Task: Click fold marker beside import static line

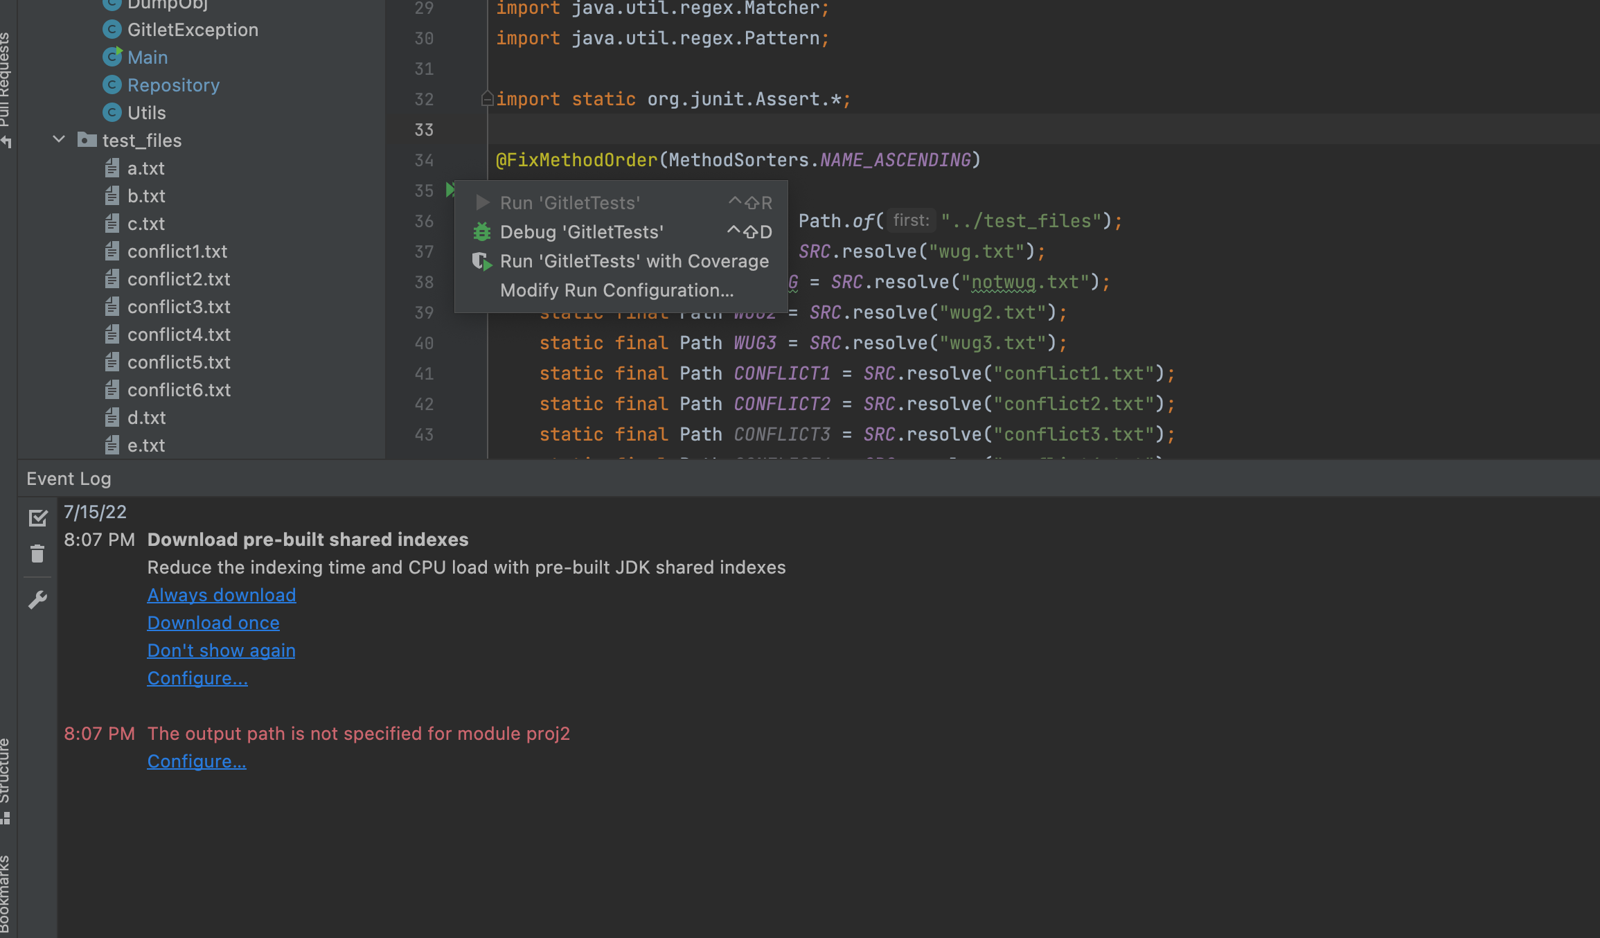Action: [x=487, y=99]
